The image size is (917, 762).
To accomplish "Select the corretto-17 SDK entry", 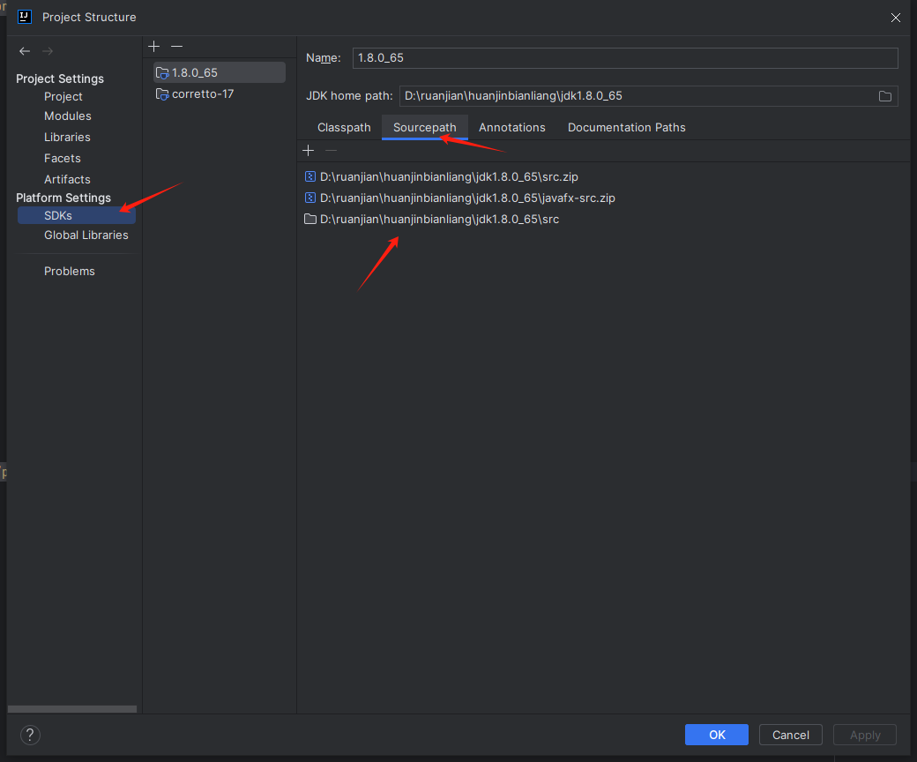I will coord(202,93).
